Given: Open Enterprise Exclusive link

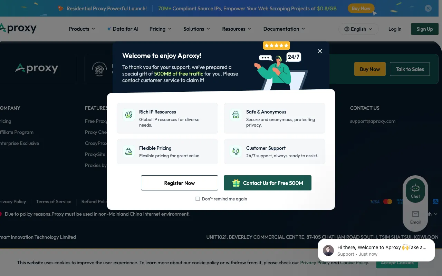Looking at the screenshot, I should (19, 143).
